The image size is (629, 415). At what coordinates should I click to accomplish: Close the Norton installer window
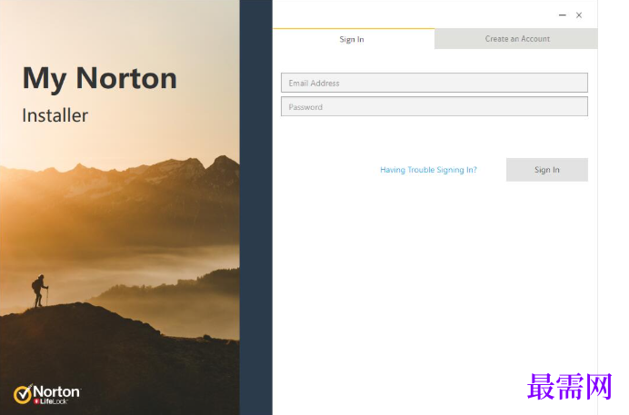pos(579,15)
